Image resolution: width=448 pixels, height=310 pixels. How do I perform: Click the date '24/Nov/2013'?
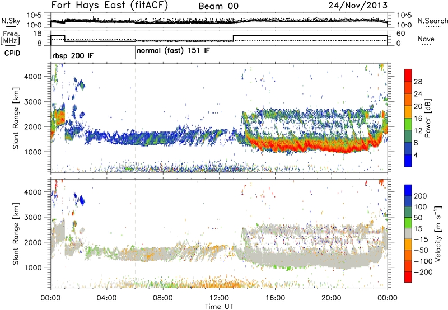click(x=358, y=6)
